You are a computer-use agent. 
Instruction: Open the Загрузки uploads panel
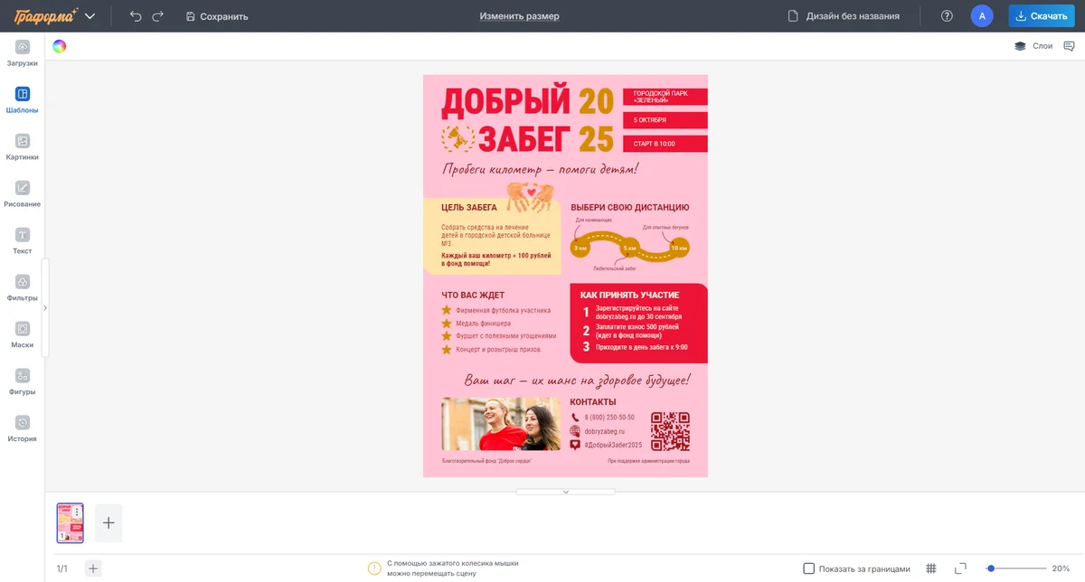pyautogui.click(x=23, y=53)
